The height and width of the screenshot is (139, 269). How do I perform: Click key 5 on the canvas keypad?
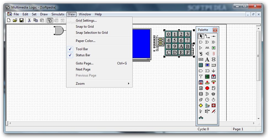point(175,40)
